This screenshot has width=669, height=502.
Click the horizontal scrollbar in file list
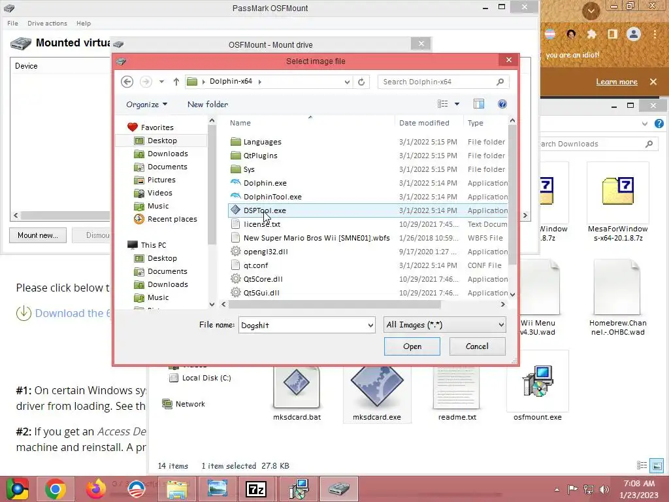pyautogui.click(x=334, y=305)
